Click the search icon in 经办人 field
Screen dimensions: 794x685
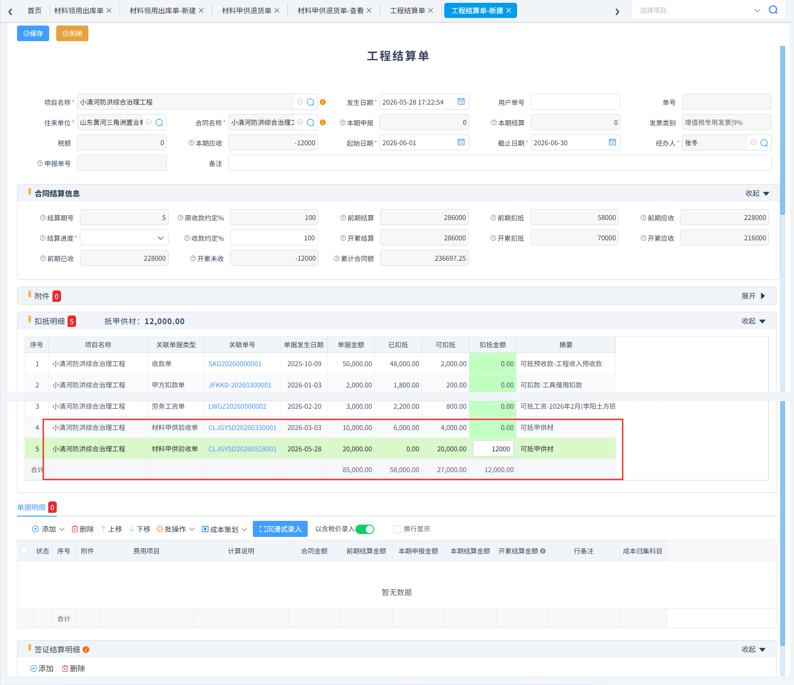(764, 143)
